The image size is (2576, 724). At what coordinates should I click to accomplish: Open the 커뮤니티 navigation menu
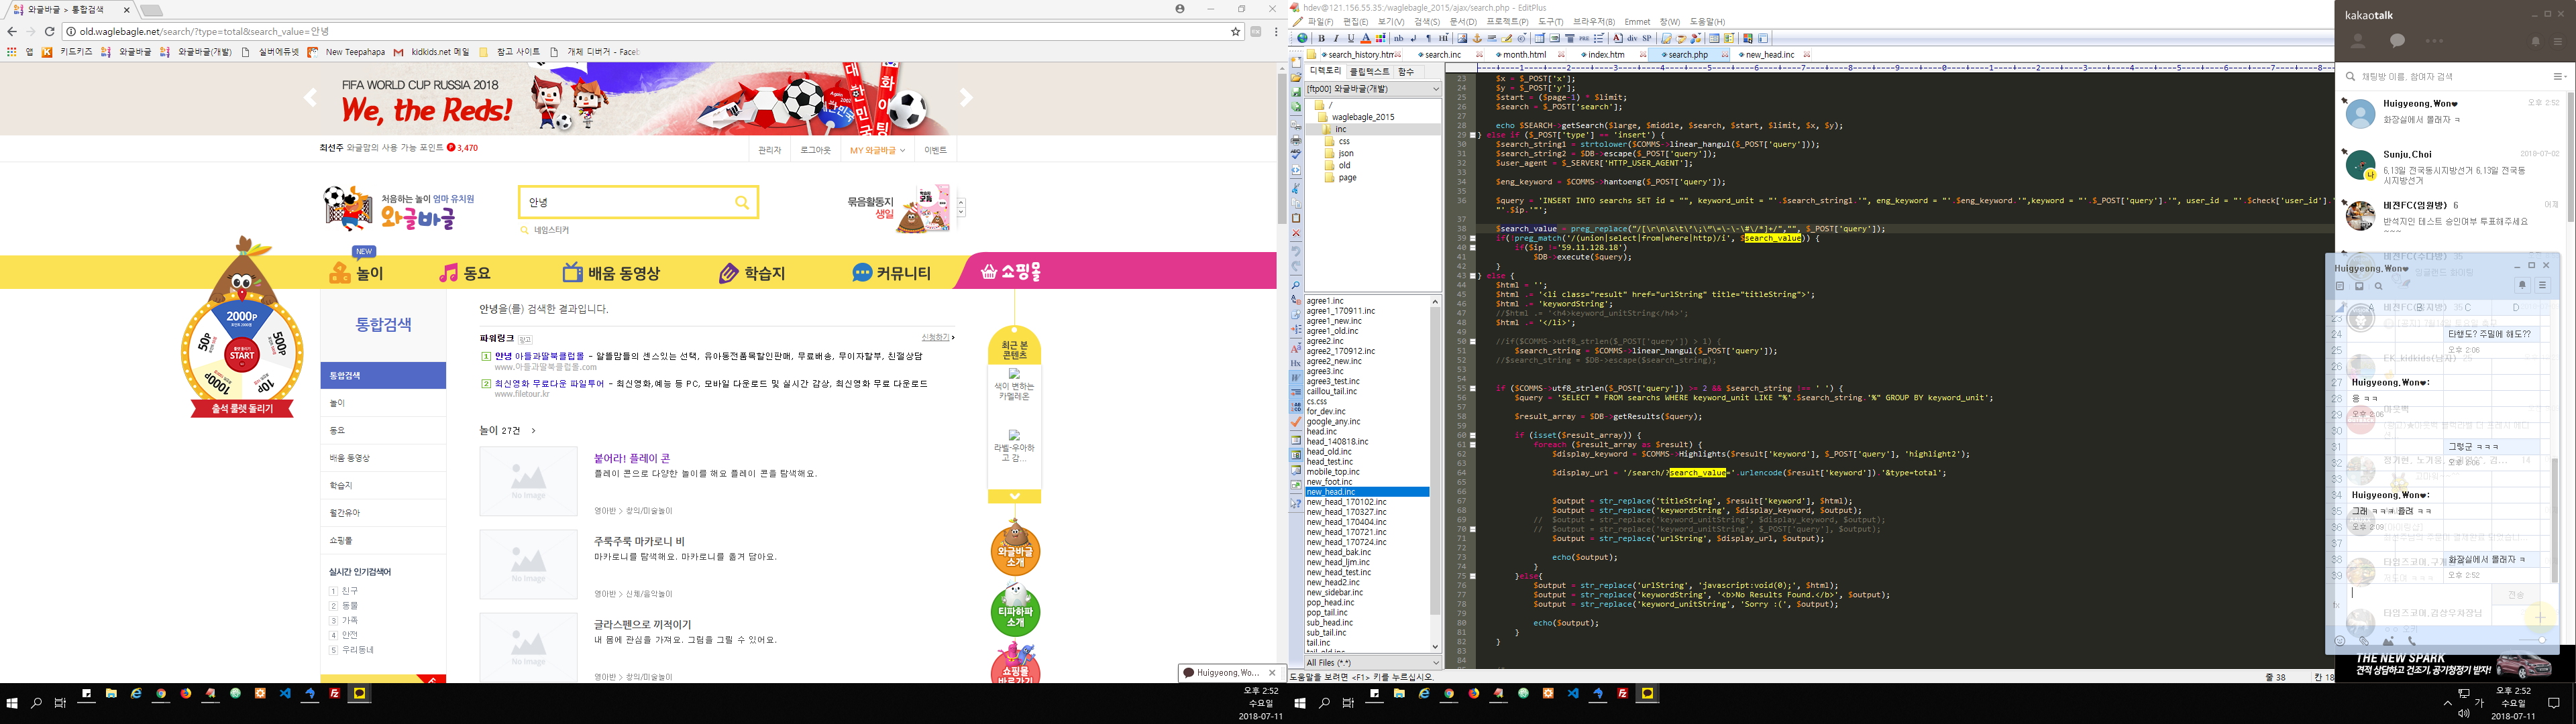[x=891, y=272]
